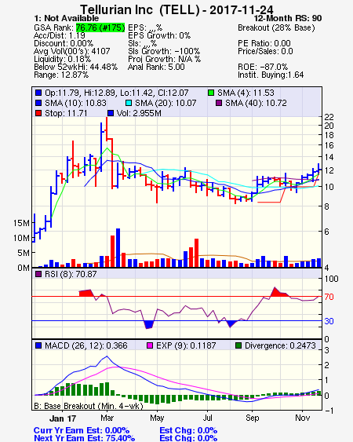The image size is (353, 442).
Task: Click the purple RSI (8) legend swatch
Action: click(38, 274)
